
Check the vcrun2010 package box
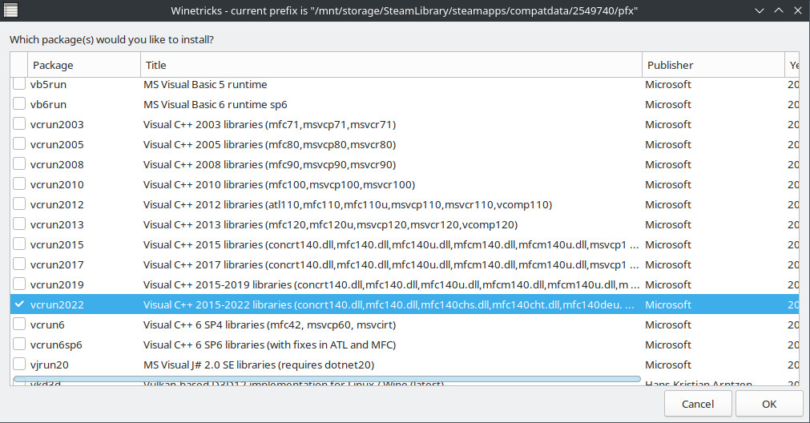tap(19, 184)
